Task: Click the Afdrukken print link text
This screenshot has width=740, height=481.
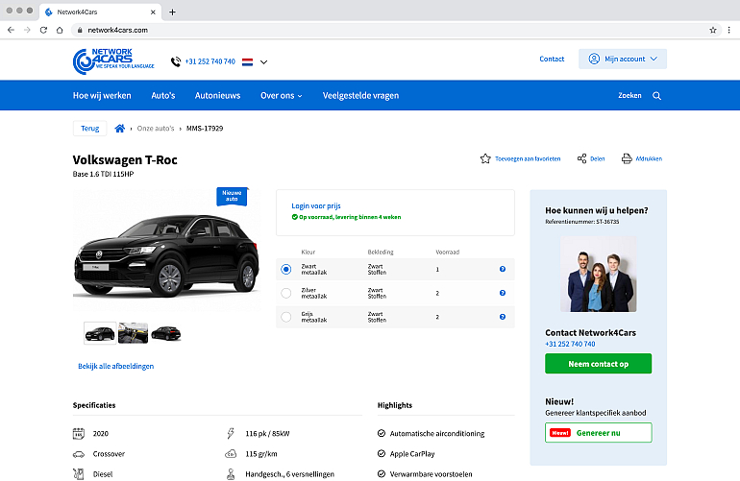Action: pyautogui.click(x=649, y=159)
